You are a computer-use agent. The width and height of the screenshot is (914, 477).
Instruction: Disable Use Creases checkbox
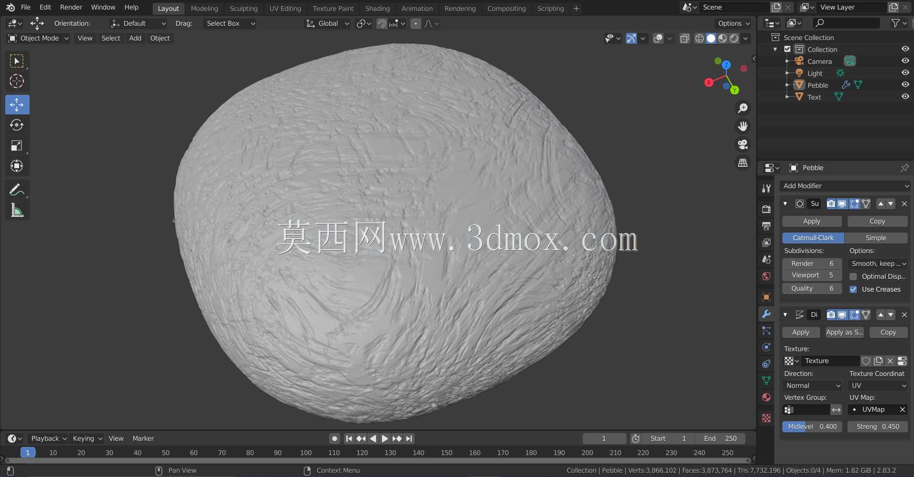(x=853, y=289)
